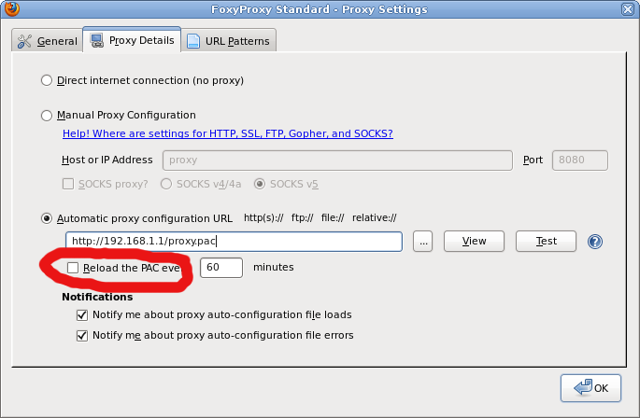
Task: Click the 'minutes' label
Action: click(274, 267)
